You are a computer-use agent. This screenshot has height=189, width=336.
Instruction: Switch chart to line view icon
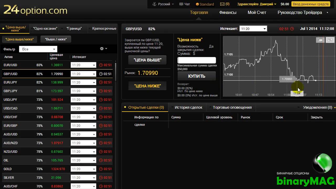coord(320,40)
